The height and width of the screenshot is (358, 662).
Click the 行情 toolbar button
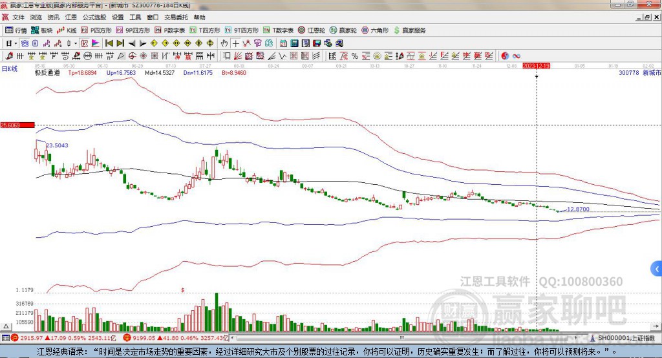(x=16, y=30)
